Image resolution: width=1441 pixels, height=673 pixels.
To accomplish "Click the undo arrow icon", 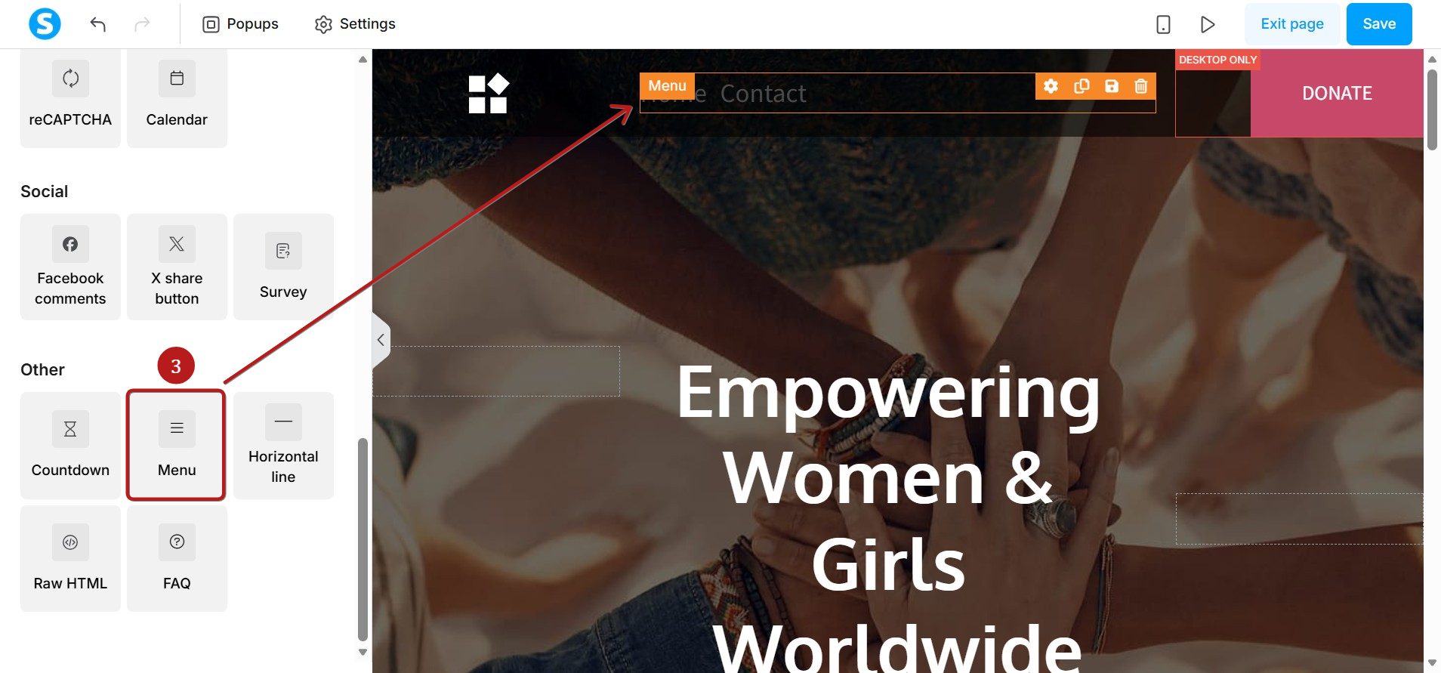I will click(x=97, y=24).
